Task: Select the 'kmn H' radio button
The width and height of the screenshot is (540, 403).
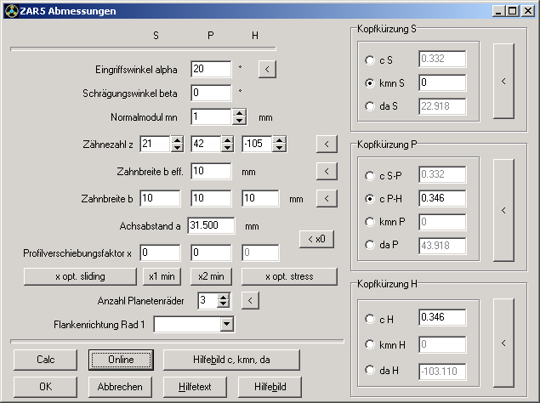Action: coord(369,344)
